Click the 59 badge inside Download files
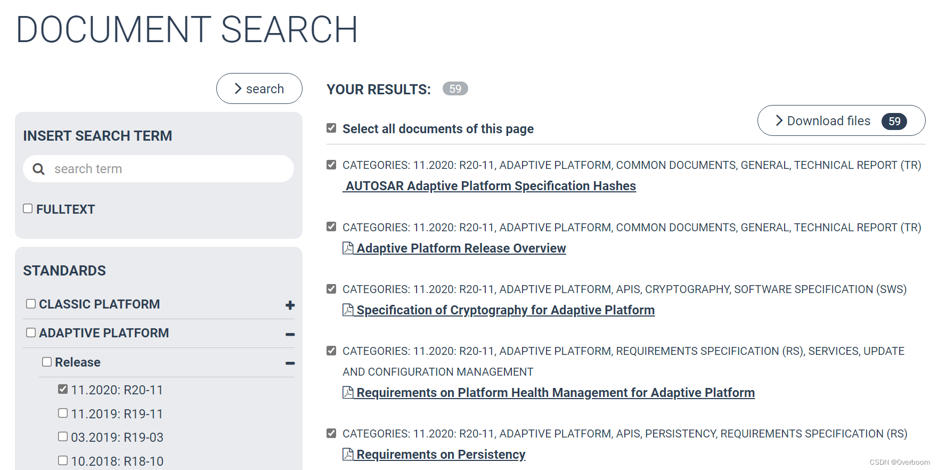This screenshot has width=938, height=470. (x=894, y=121)
